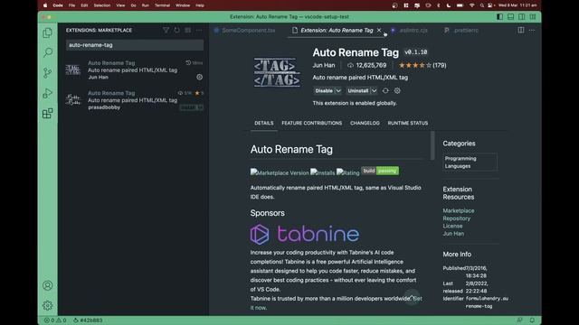Open manage gear for Jun Han's extension row
Image resolution: width=579 pixels, height=325 pixels.
point(199,77)
